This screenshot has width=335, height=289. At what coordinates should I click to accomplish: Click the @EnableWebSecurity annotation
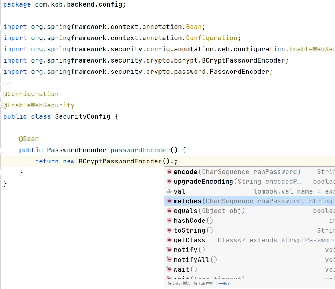pyautogui.click(x=39, y=105)
